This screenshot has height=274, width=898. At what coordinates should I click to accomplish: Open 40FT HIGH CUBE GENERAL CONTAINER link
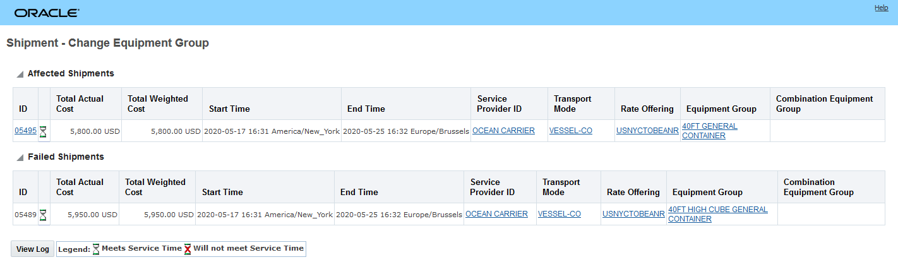(x=717, y=210)
